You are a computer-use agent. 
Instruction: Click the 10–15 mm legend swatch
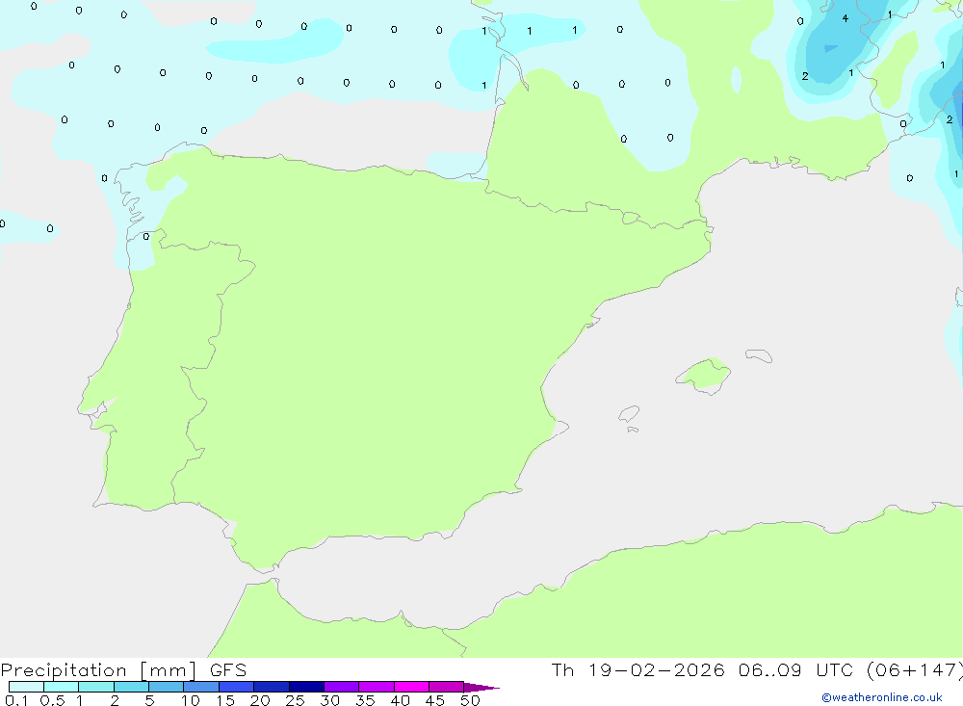tap(201, 687)
